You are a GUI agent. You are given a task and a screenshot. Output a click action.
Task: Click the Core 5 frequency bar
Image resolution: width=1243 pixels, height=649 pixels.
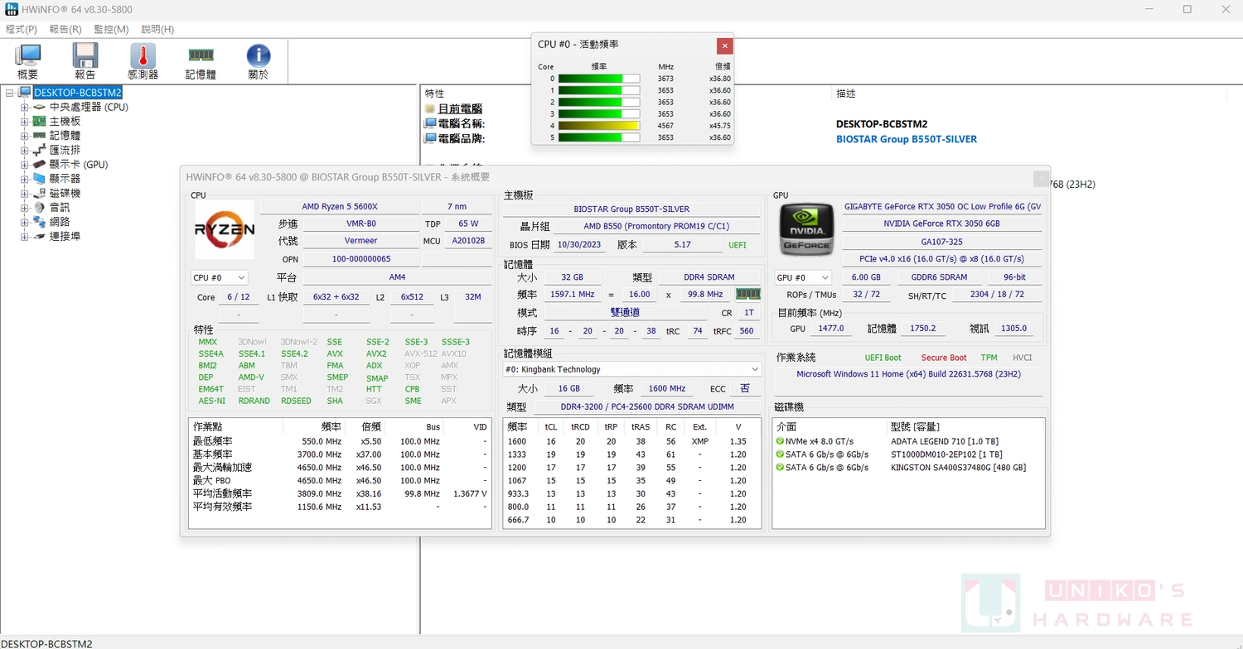click(598, 137)
